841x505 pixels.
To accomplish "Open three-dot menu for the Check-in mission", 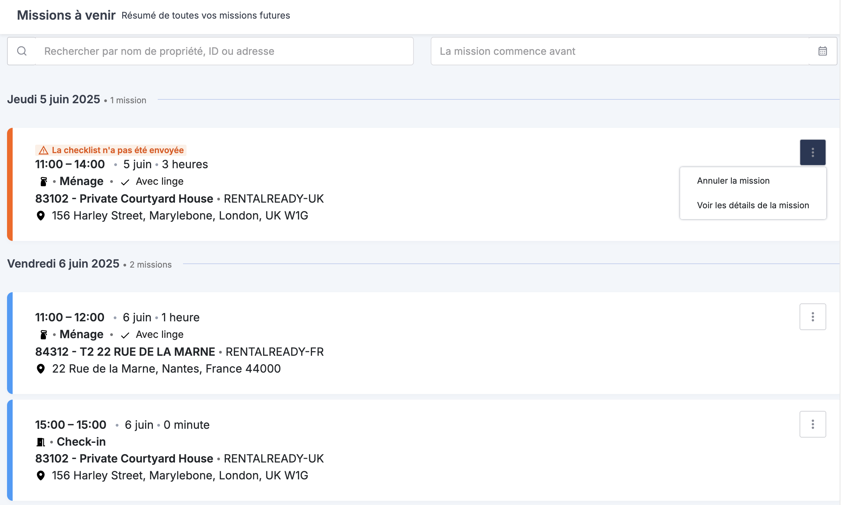I will click(813, 424).
